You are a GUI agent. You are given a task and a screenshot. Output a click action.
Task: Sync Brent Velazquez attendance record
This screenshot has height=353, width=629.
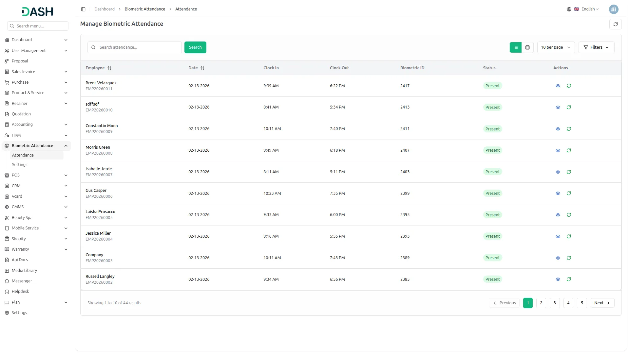(568, 86)
